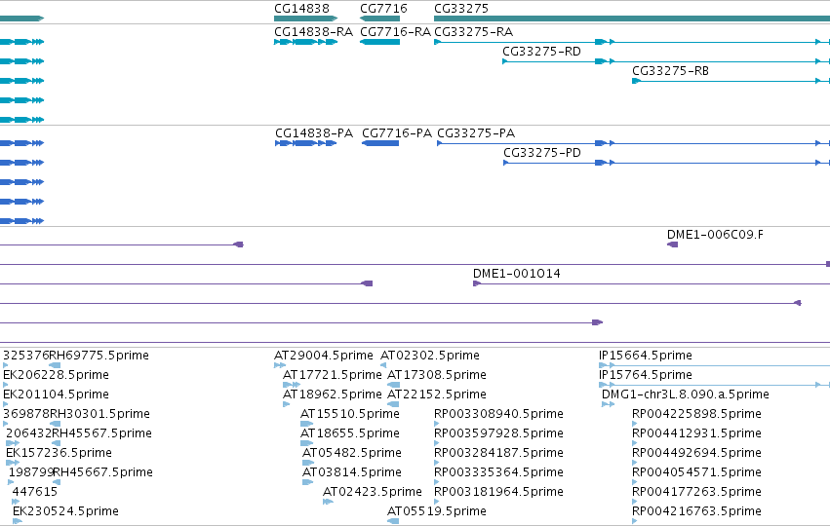
Task: Click transcript label CG33275-RA
Action: 473,32
